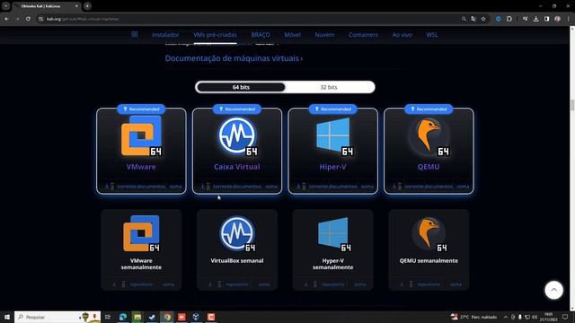Click the Hiper-V card title
The image size is (575, 323).
332,167
